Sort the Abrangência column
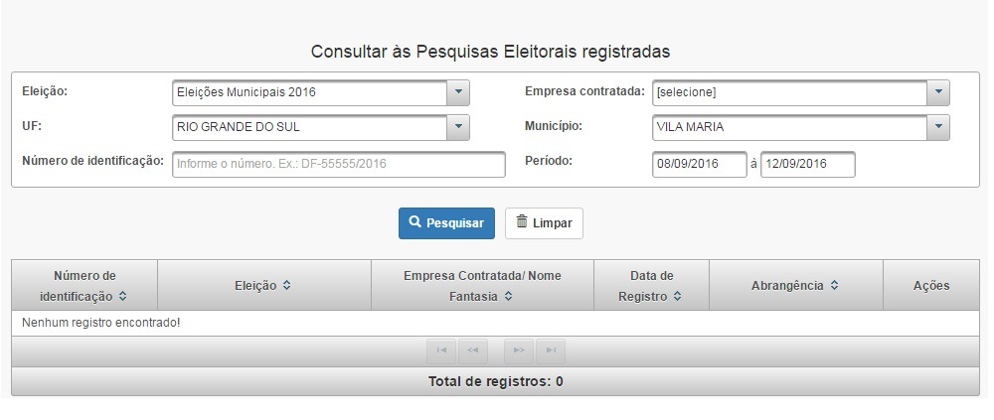994x420 pixels. 834,286
